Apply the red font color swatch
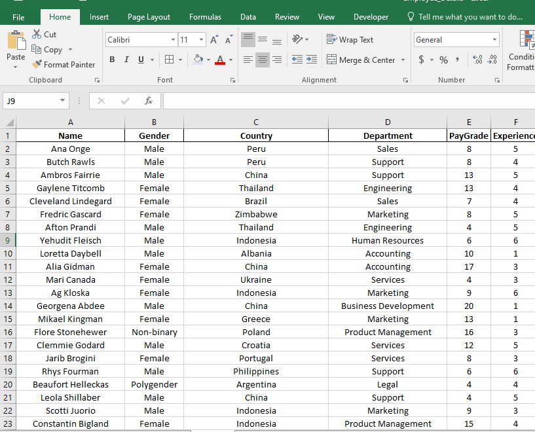This screenshot has width=535, height=432. (x=219, y=60)
